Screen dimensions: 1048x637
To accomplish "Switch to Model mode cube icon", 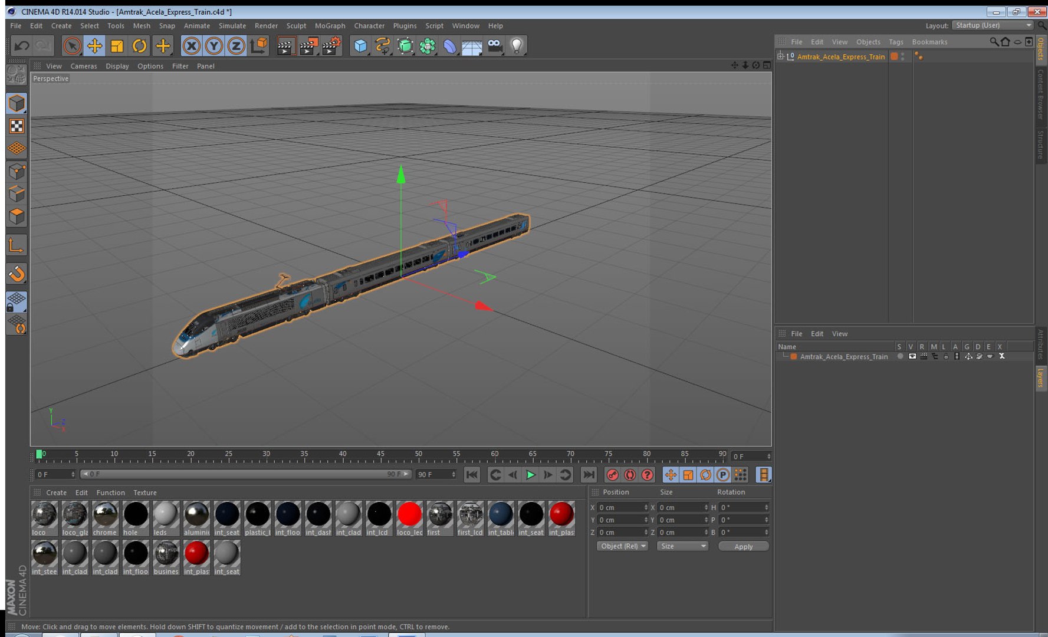I will click(17, 103).
